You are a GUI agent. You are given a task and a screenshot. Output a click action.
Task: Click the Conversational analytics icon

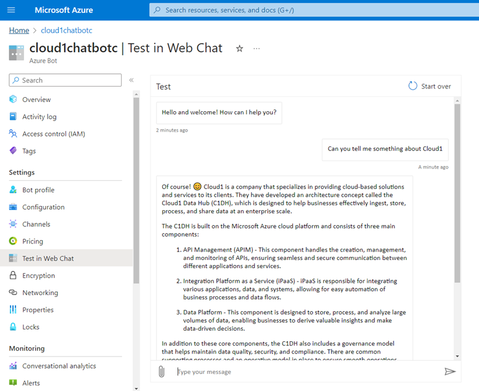coord(13,366)
